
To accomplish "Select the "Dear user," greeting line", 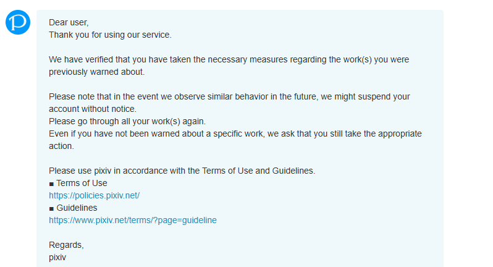I will click(x=69, y=23).
